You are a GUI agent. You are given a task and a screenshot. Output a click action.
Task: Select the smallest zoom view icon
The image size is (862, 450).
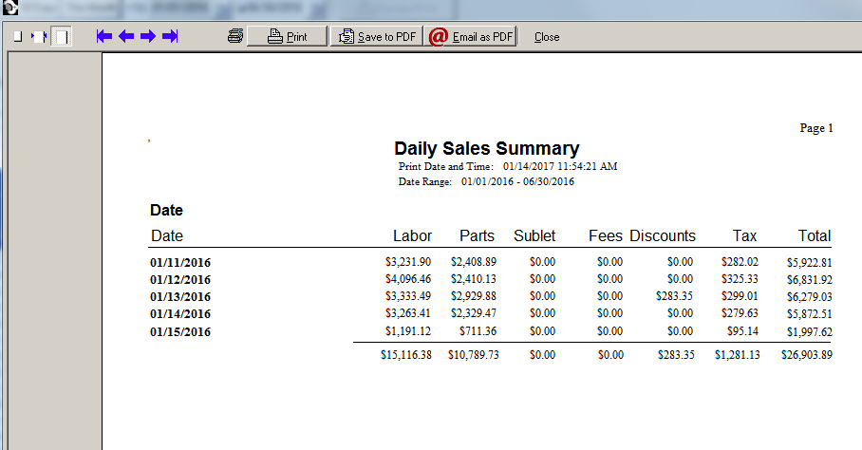click(17, 37)
